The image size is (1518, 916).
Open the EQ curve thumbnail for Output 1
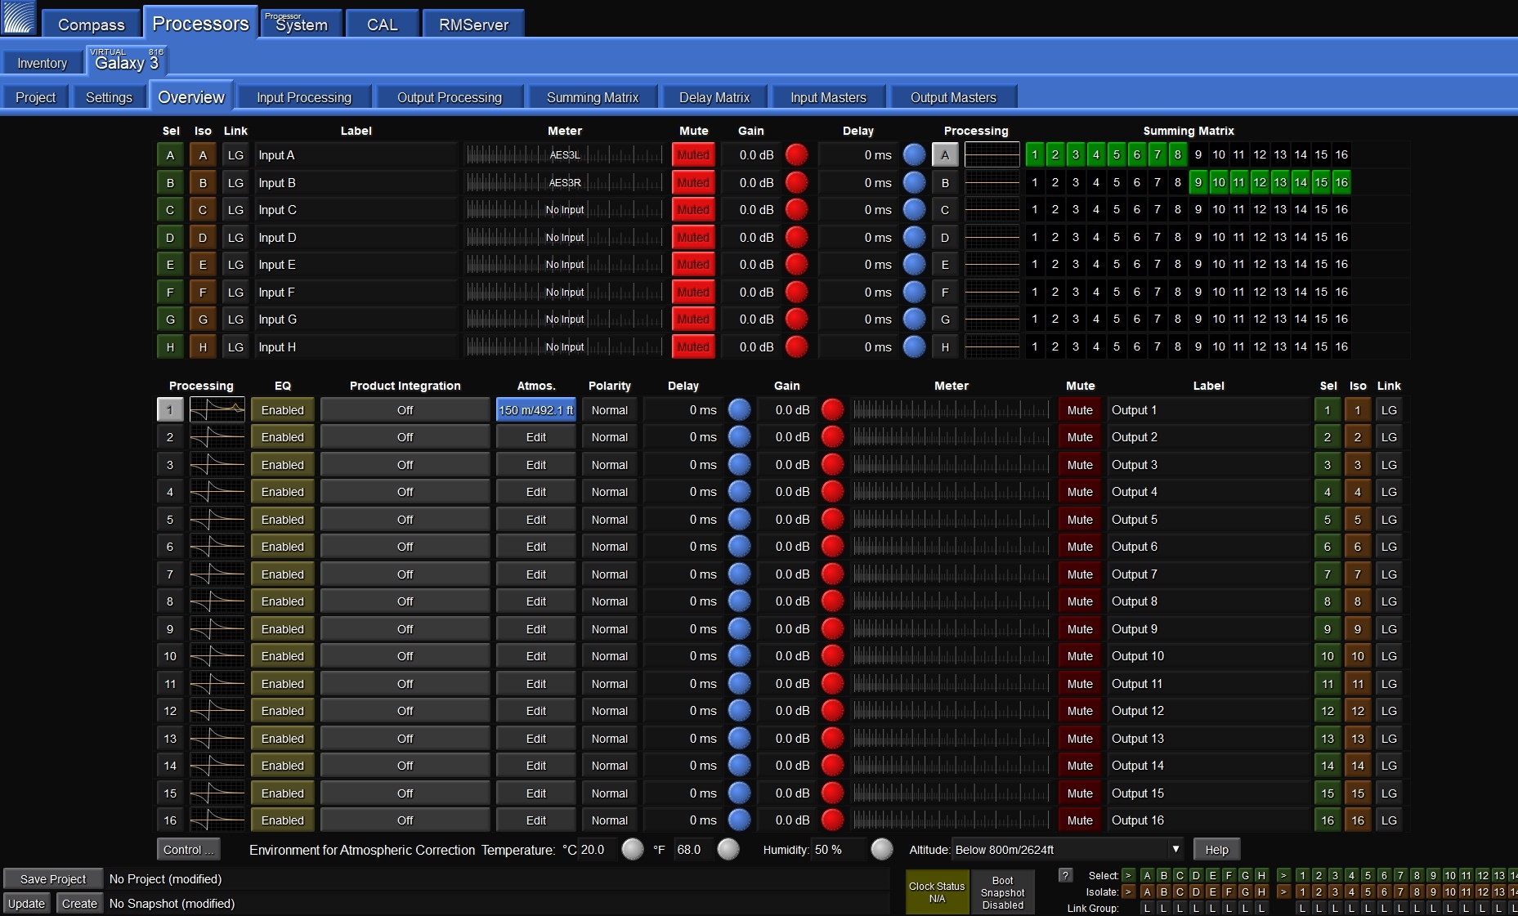click(x=217, y=409)
